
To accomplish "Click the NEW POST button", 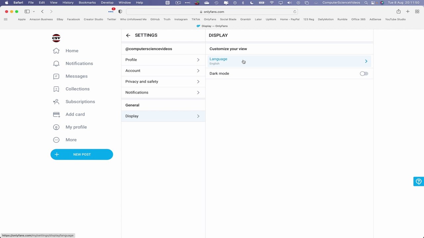I will pyautogui.click(x=81, y=154).
